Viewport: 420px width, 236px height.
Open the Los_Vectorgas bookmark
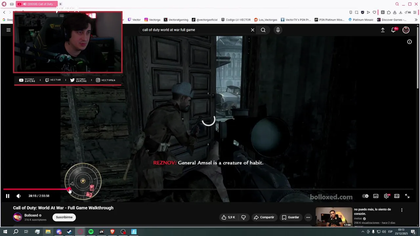tap(266, 20)
